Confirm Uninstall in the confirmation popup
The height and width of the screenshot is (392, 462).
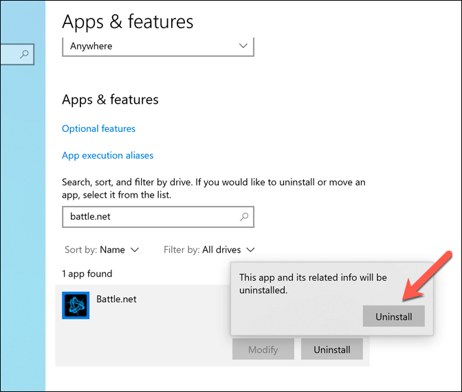click(x=394, y=316)
